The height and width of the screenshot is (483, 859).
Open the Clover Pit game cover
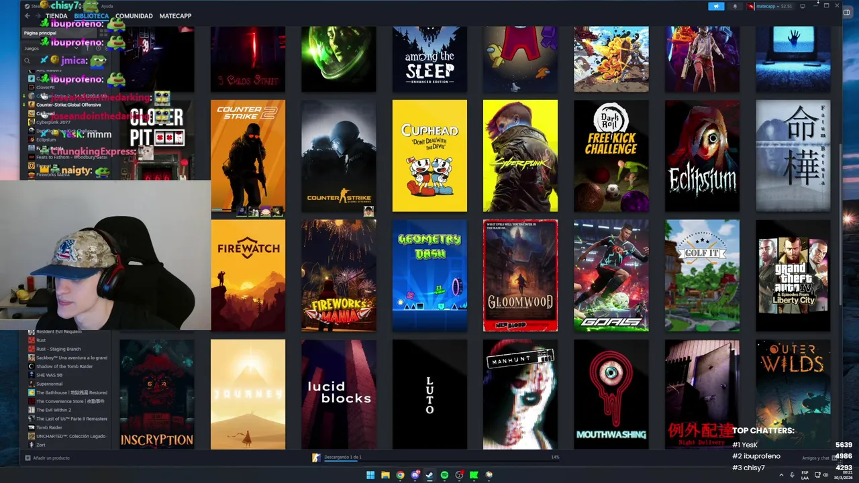coord(157,141)
